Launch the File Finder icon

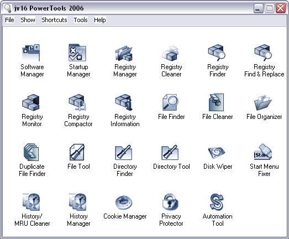[171, 102]
